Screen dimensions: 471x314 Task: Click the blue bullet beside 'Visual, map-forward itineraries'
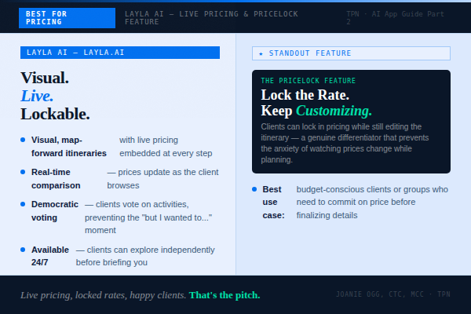(23, 140)
